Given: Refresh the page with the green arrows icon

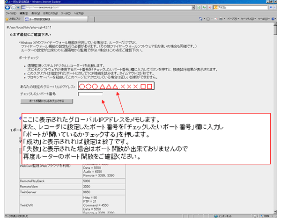Looking at the screenshot, I should pyautogui.click(x=204, y=7).
